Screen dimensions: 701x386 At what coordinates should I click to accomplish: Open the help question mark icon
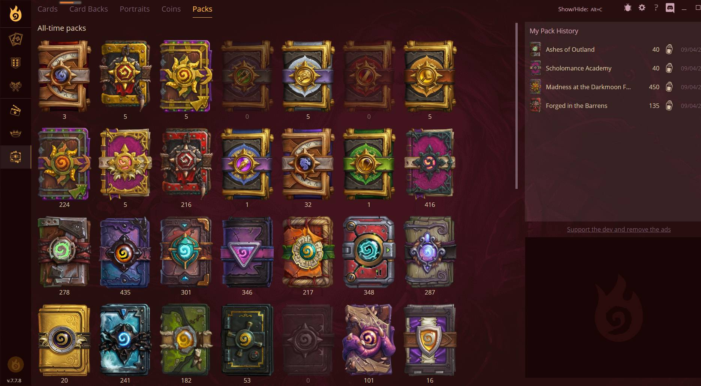[x=656, y=8]
